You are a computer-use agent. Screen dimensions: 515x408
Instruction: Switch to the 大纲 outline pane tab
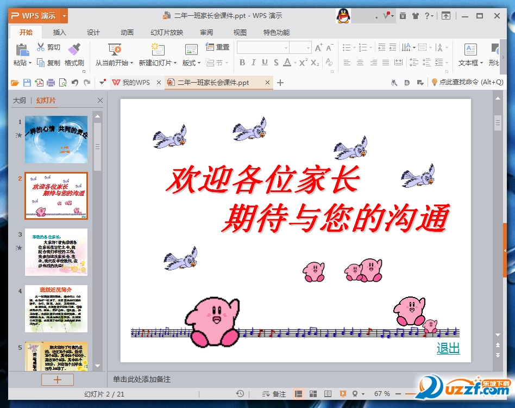tap(20, 100)
